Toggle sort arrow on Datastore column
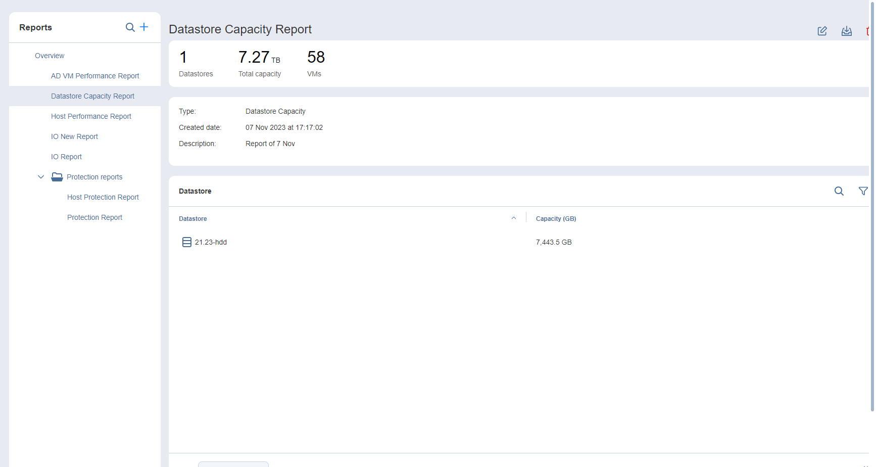The width and height of the screenshot is (876, 467). (x=513, y=218)
